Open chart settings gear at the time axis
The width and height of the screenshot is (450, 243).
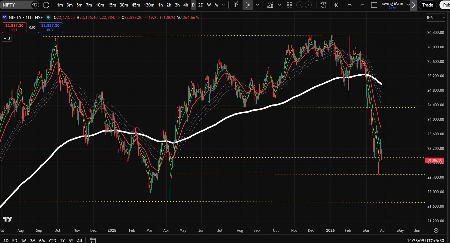coord(436,230)
